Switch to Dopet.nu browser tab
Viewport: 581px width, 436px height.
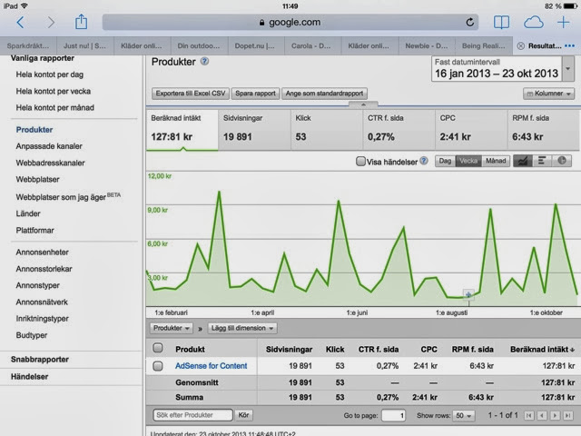click(x=255, y=46)
